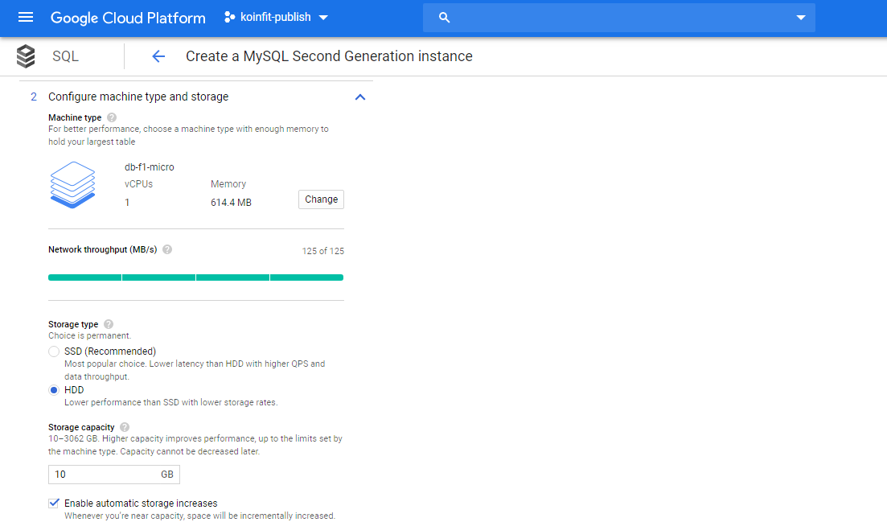Open Machine type help tooltip icon
The image size is (887, 522).
click(x=112, y=117)
